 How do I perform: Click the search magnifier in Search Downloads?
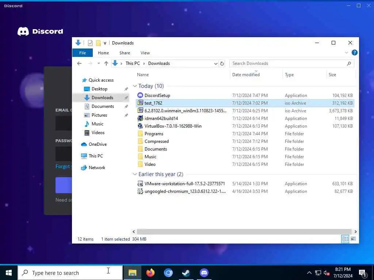349,63
